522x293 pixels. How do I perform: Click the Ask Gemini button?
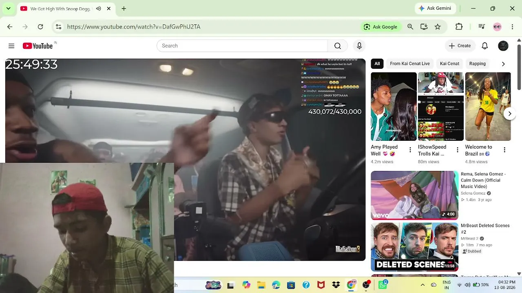pyautogui.click(x=436, y=9)
